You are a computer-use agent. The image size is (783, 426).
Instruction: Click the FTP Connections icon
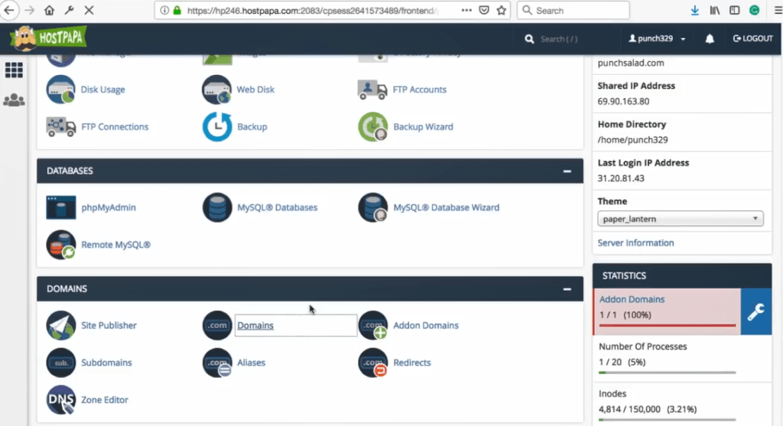[60, 127]
